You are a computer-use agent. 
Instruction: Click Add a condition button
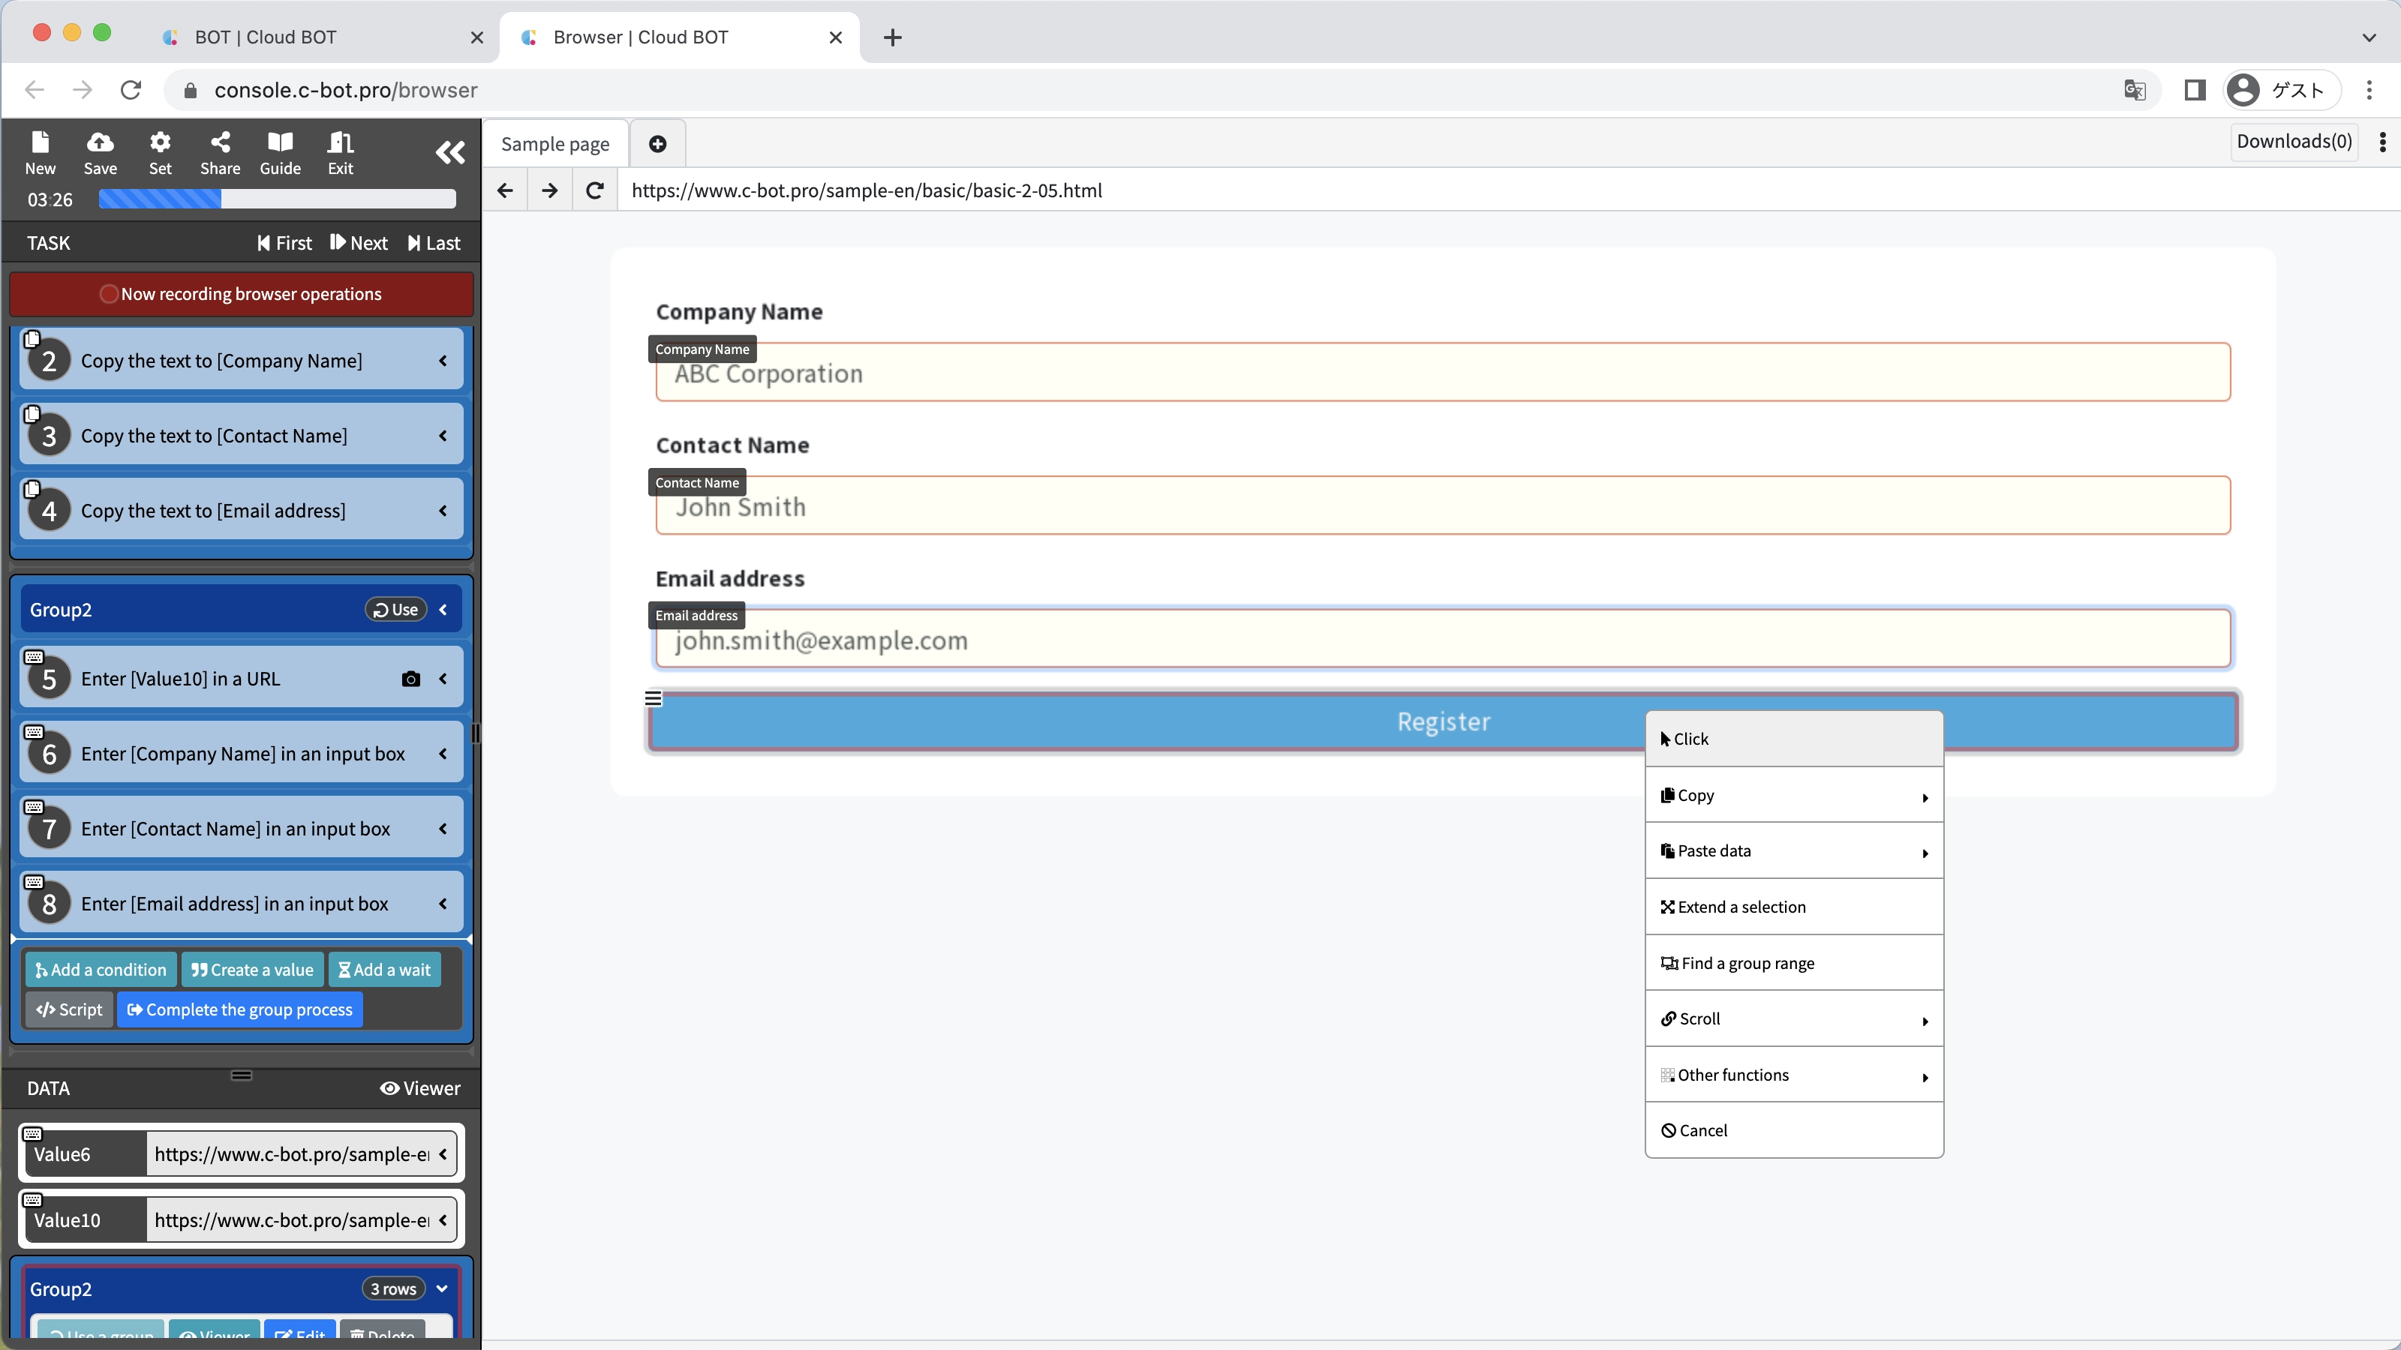[101, 969]
